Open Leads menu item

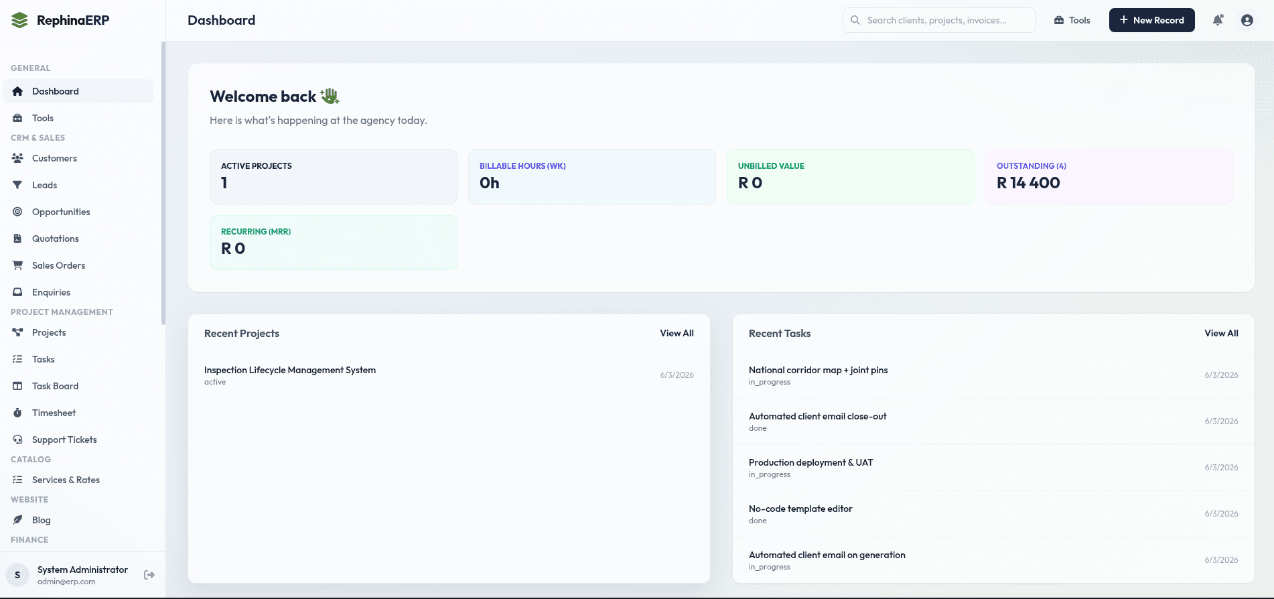[78, 185]
